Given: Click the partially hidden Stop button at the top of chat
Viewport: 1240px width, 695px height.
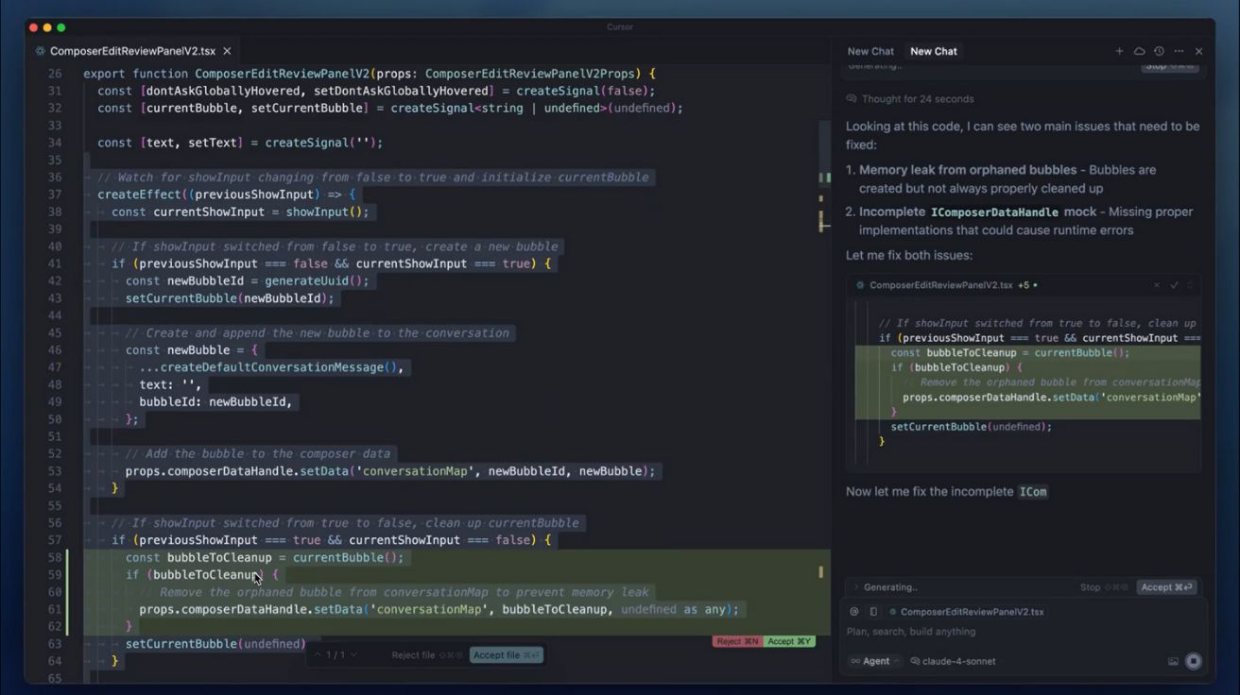Looking at the screenshot, I should click(1169, 67).
